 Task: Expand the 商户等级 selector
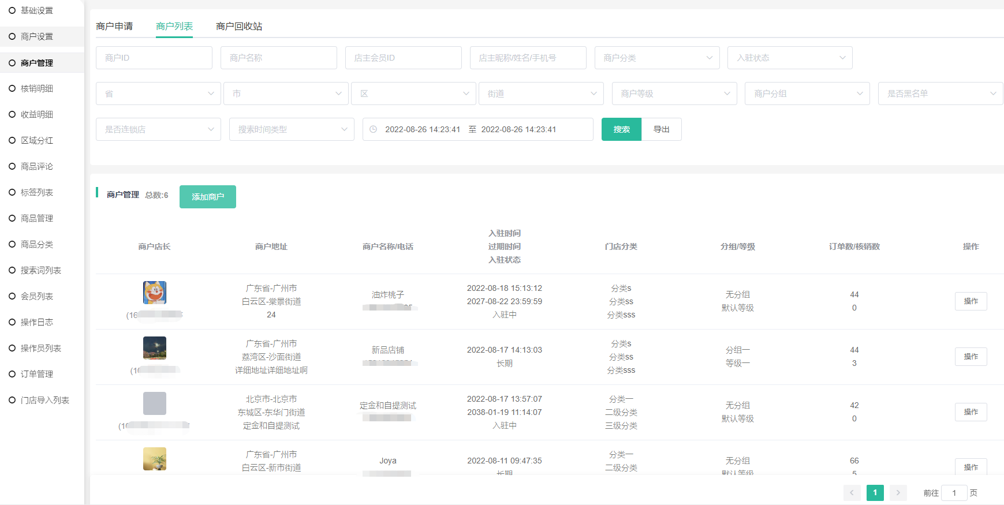click(x=674, y=93)
